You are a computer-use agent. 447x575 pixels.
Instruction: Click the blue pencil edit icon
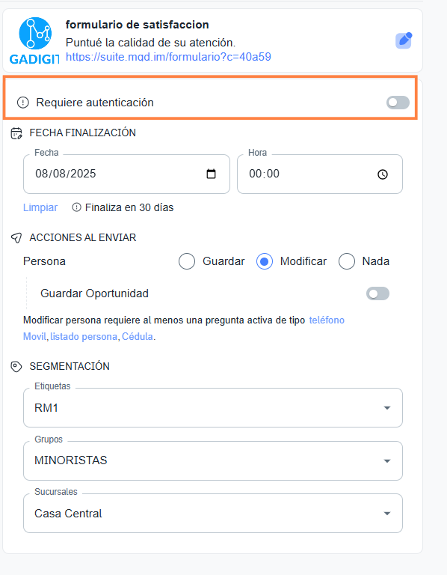[404, 40]
